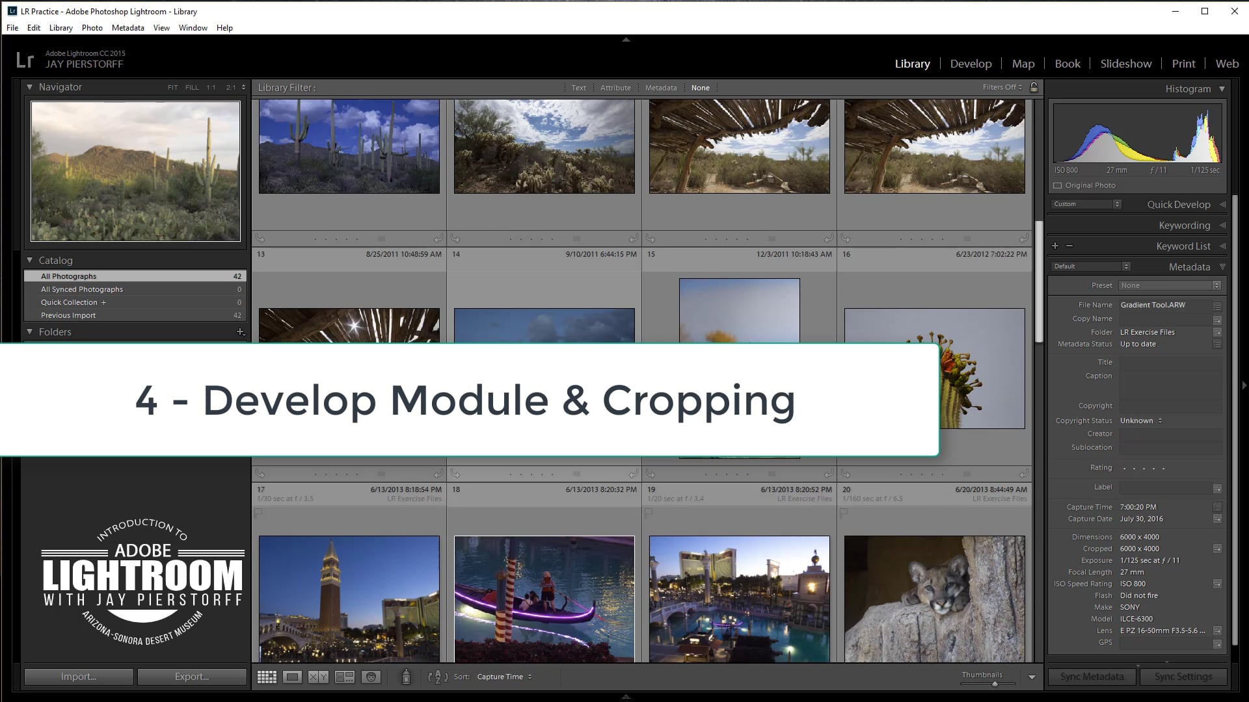Select the Grid view icon
This screenshot has height=702, width=1249.
point(267,676)
